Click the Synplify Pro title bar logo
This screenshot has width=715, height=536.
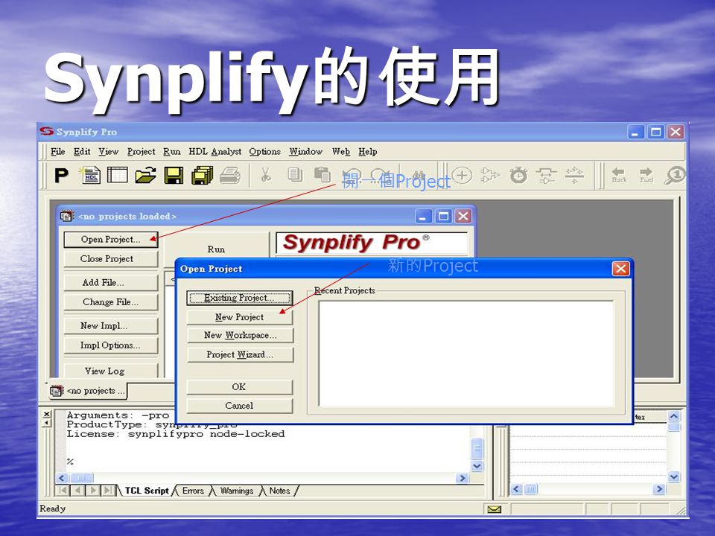click(46, 131)
